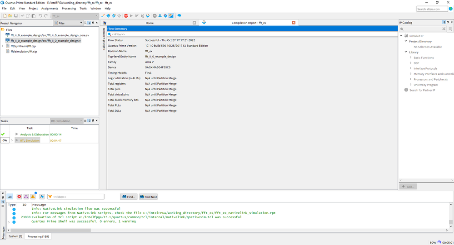Toggle the blue flag messages filter

(x=42, y=197)
